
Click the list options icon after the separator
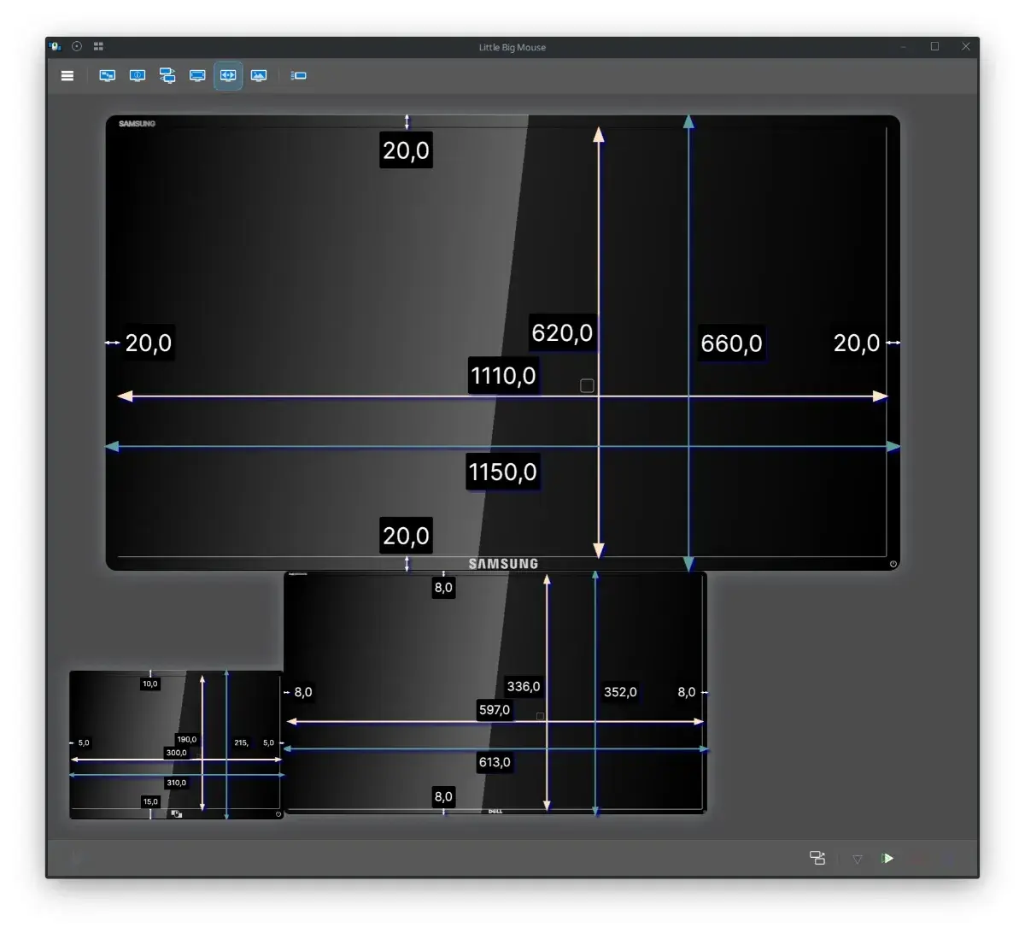coord(299,76)
